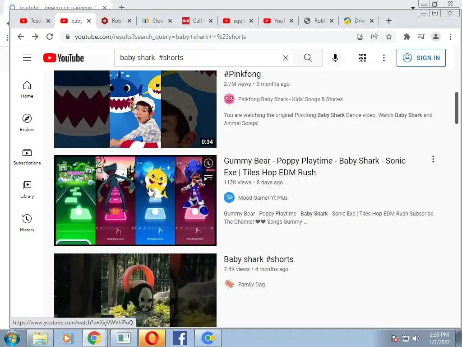Click the Mood Gamer Yt Plus avatar

[229, 197]
